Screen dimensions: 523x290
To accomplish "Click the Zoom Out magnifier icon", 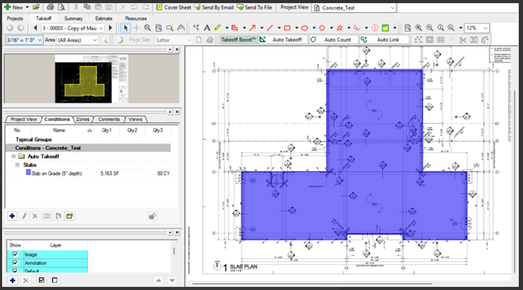I will pyautogui.click(x=430, y=28).
